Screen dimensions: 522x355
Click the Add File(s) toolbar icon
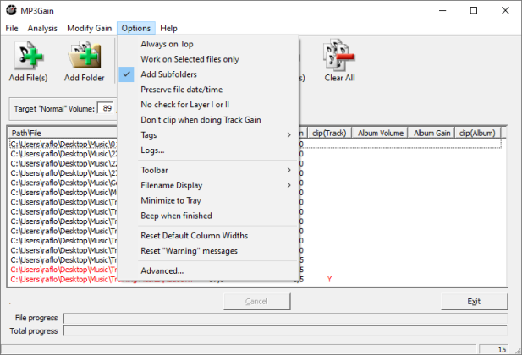pyautogui.click(x=28, y=56)
